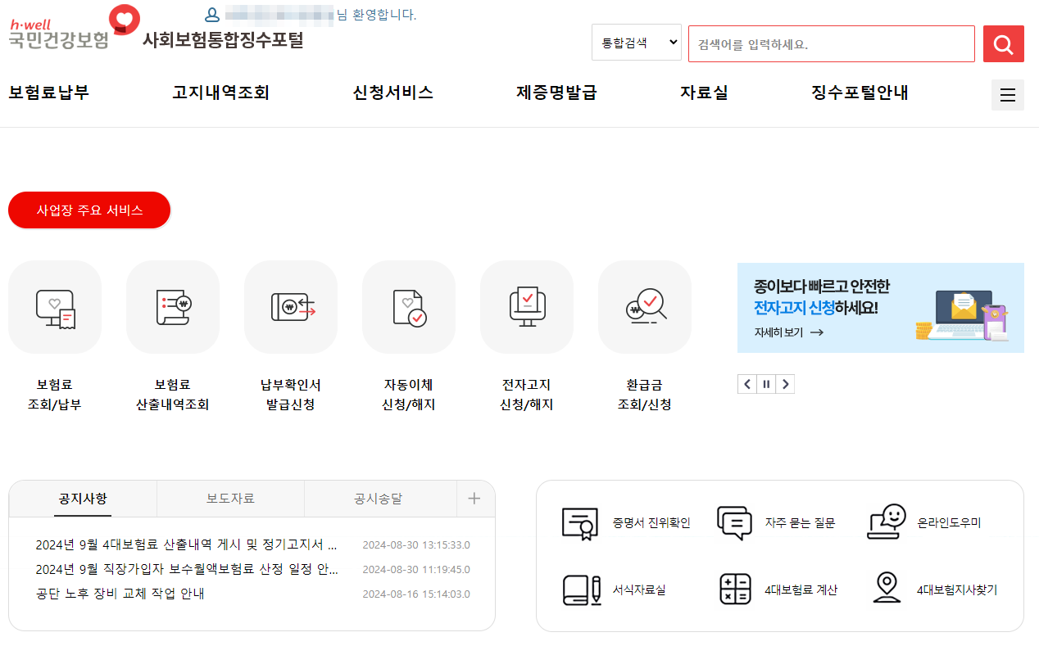
Task: Open 환급금 조회/신청 icon
Action: click(645, 307)
